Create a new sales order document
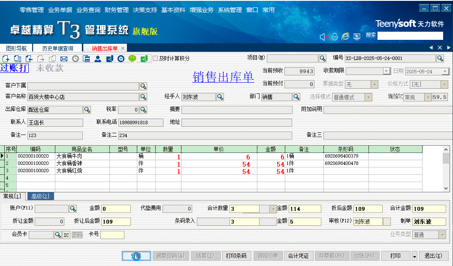Screen dimensions: 453x266 coord(6,58)
